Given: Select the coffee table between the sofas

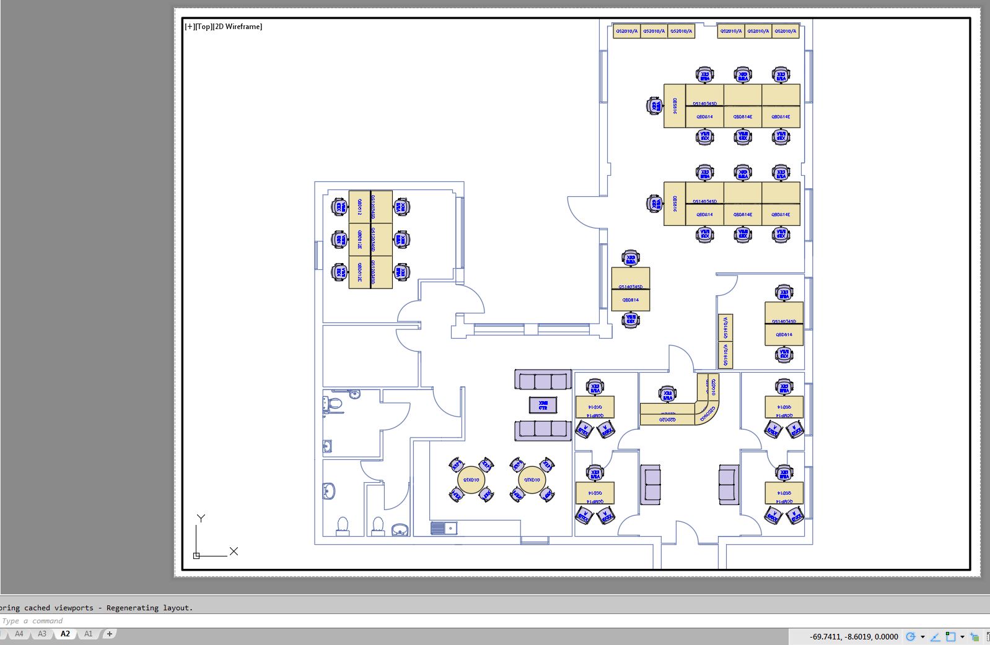Looking at the screenshot, I should tap(543, 405).
